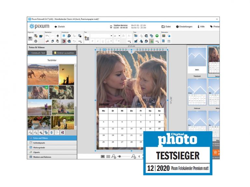Open the Fotos und Videos panel tab
Viewport: 250px width, 187px height.
[52, 138]
